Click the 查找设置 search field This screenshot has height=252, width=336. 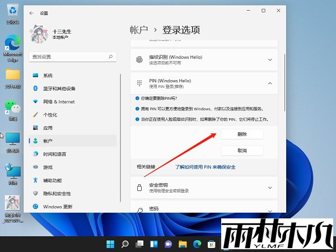pos(73,57)
